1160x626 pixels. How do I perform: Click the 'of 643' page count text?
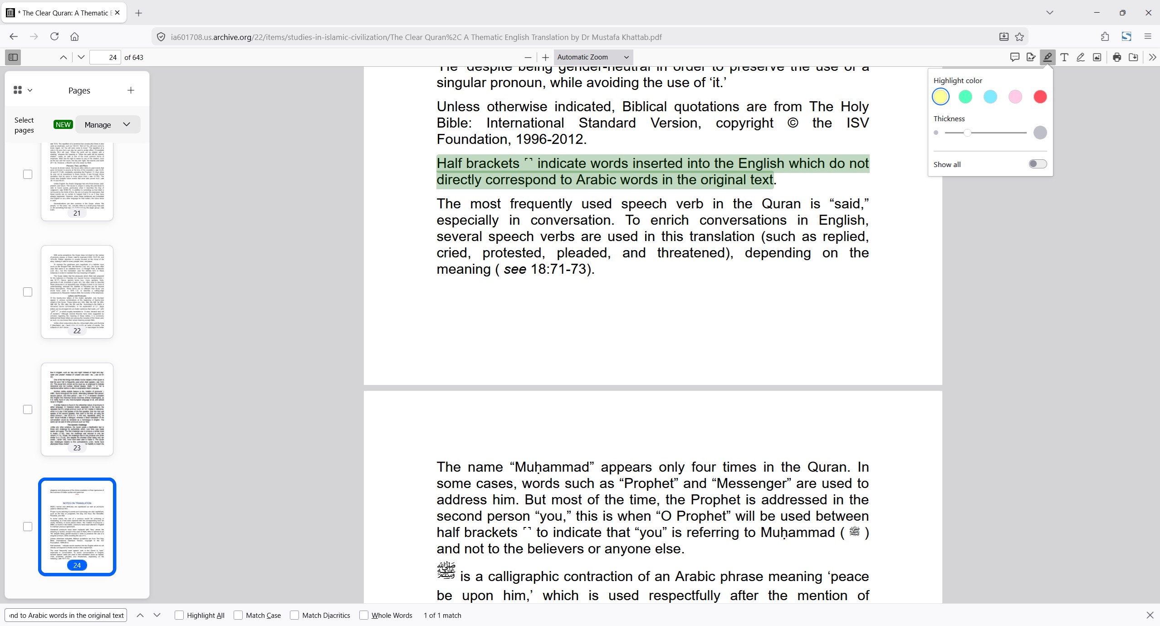click(x=134, y=57)
